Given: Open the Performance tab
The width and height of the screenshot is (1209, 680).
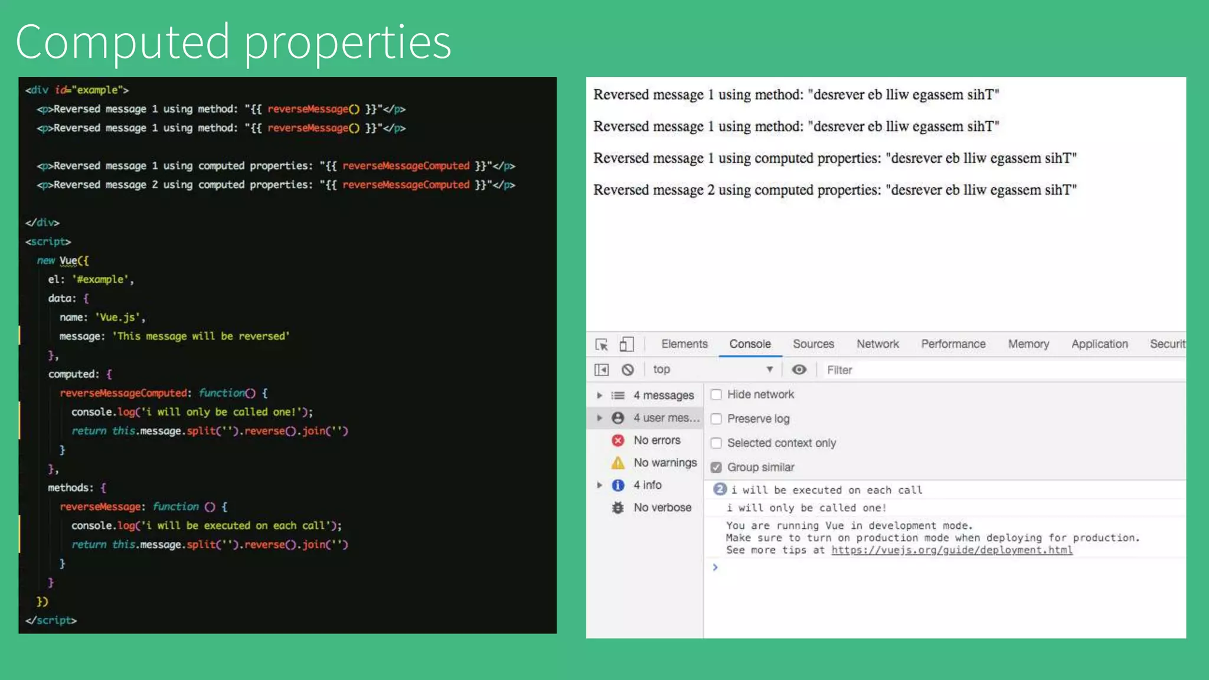Looking at the screenshot, I should pos(953,344).
